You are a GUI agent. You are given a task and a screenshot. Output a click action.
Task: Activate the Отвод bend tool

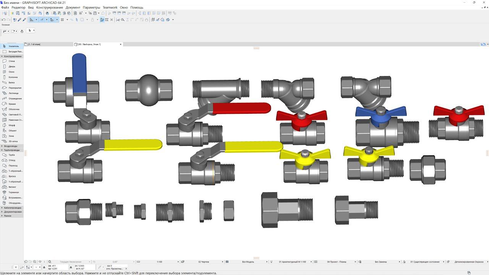click(11, 160)
